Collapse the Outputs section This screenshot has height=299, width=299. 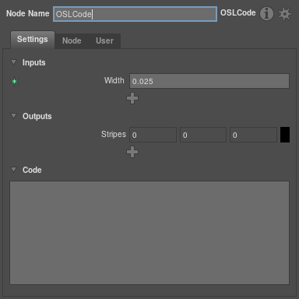tap(13, 116)
